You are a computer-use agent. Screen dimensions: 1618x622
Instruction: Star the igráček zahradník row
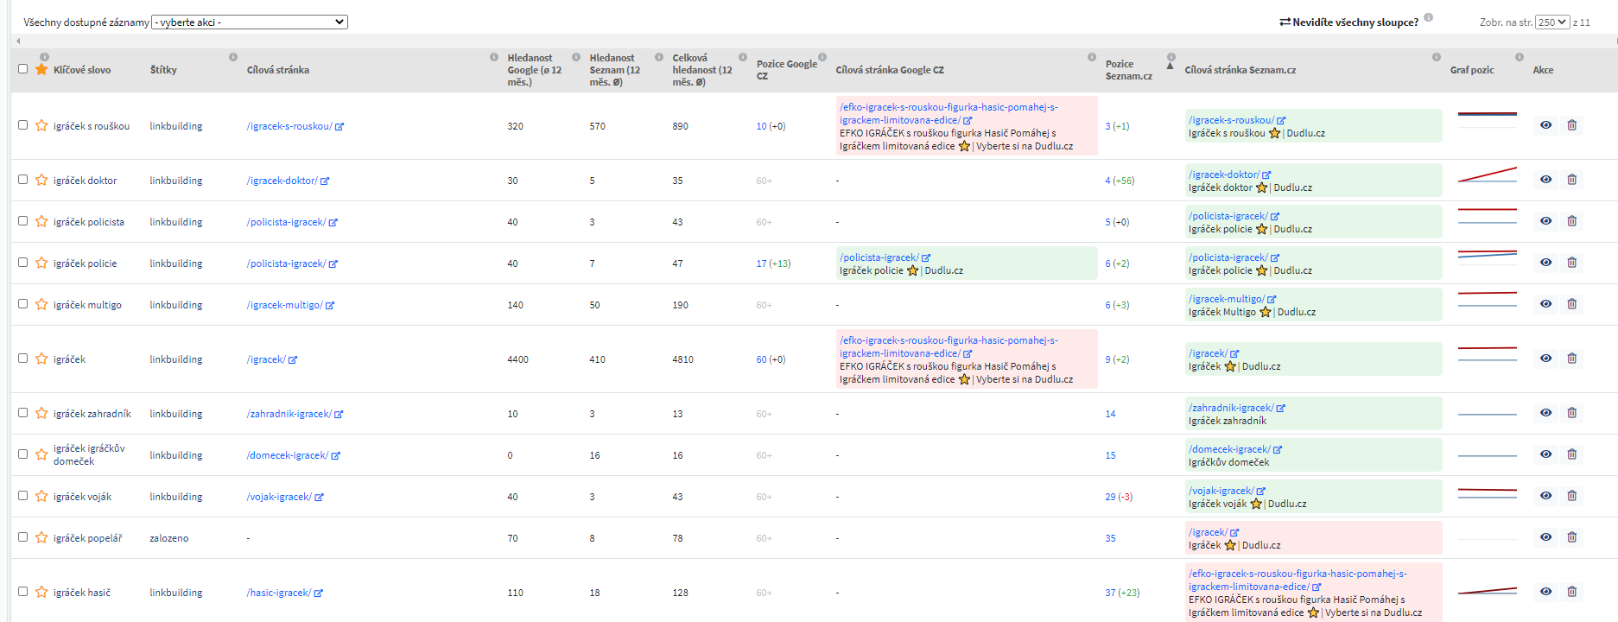41,413
